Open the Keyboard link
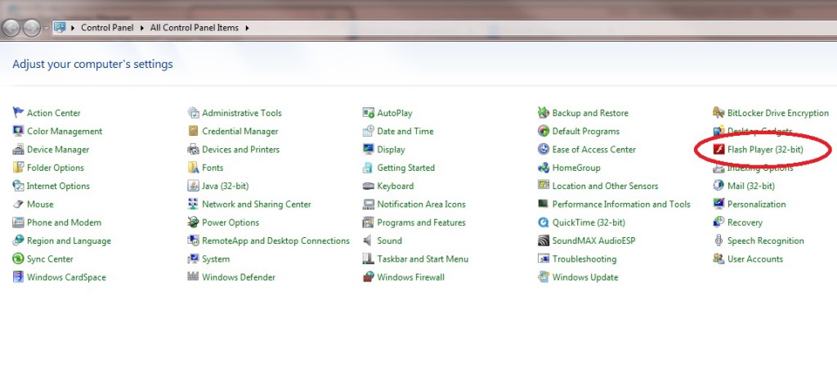 click(395, 186)
